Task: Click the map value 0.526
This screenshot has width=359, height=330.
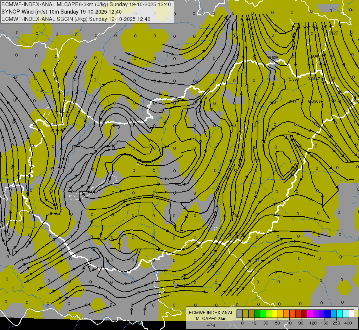Action: click(273, 58)
